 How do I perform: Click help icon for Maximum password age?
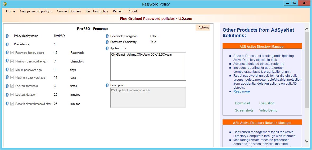pyautogui.click(x=7, y=78)
